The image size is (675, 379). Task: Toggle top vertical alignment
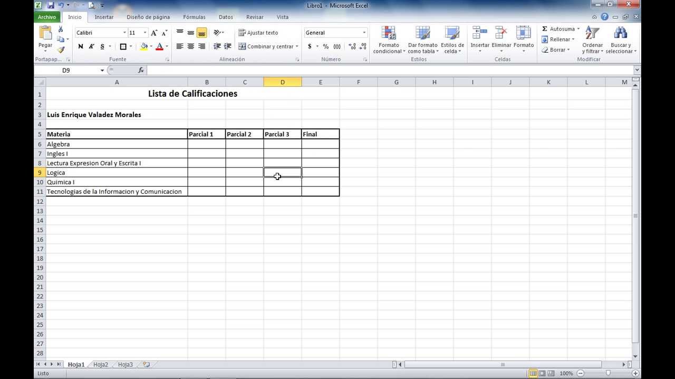[180, 33]
